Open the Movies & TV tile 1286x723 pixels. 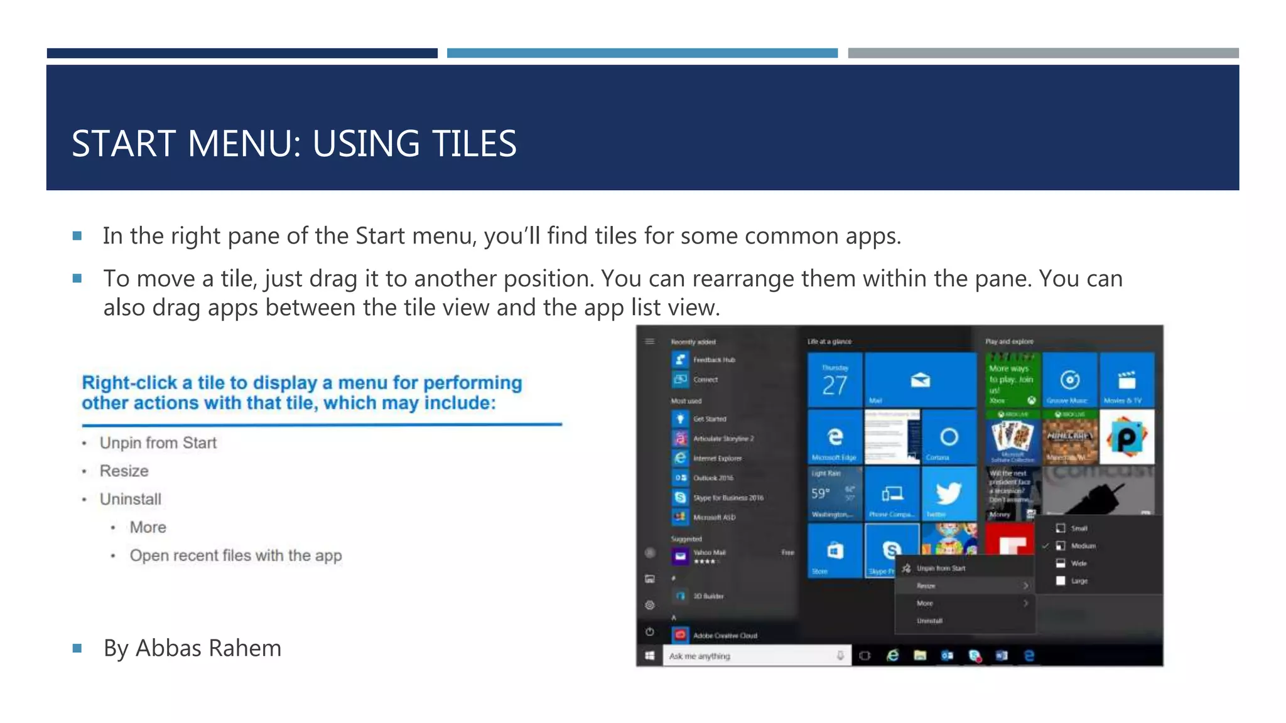[x=1127, y=380]
